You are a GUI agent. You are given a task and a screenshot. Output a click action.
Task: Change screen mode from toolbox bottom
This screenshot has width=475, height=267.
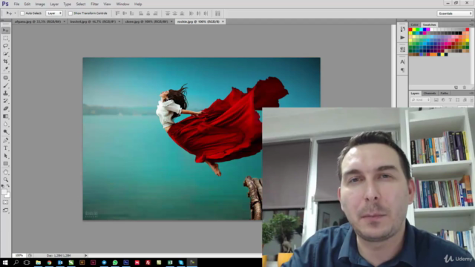(x=6, y=210)
